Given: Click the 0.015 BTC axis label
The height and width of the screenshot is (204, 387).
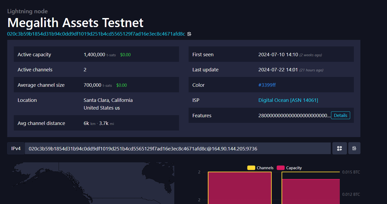Looking at the screenshot, I should [x=351, y=172].
